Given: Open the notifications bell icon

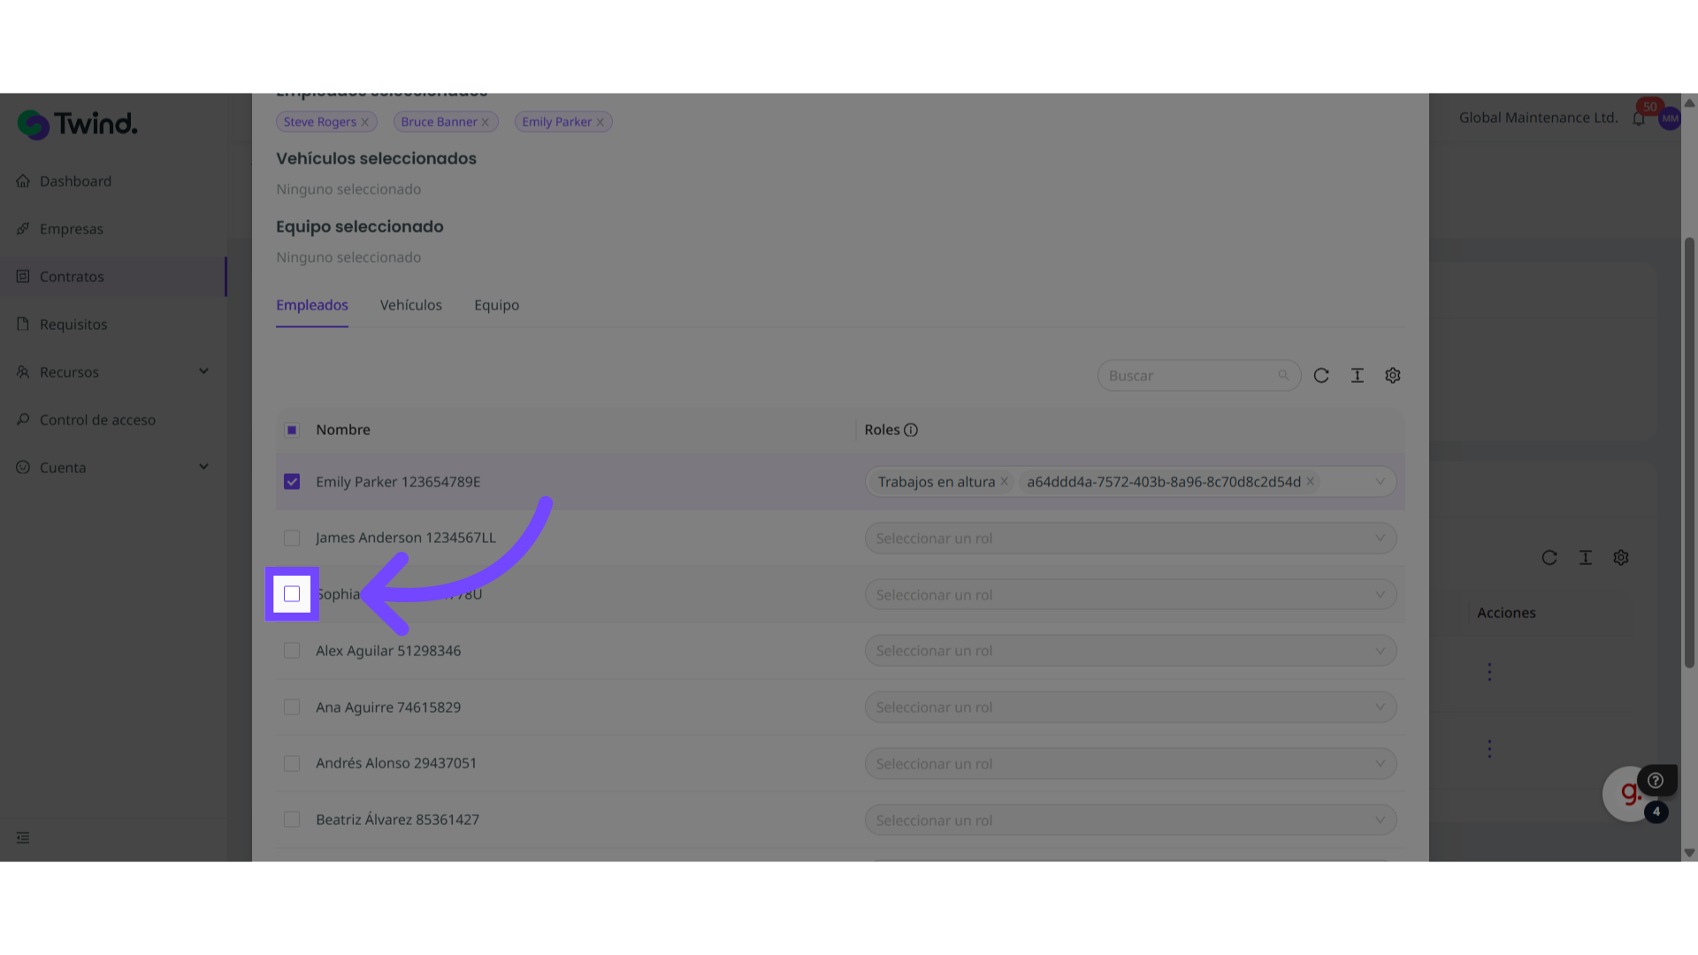Looking at the screenshot, I should coord(1639,118).
